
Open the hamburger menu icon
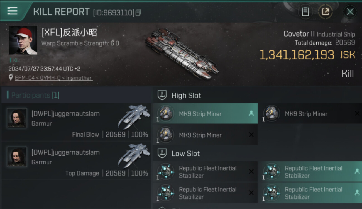pos(13,11)
